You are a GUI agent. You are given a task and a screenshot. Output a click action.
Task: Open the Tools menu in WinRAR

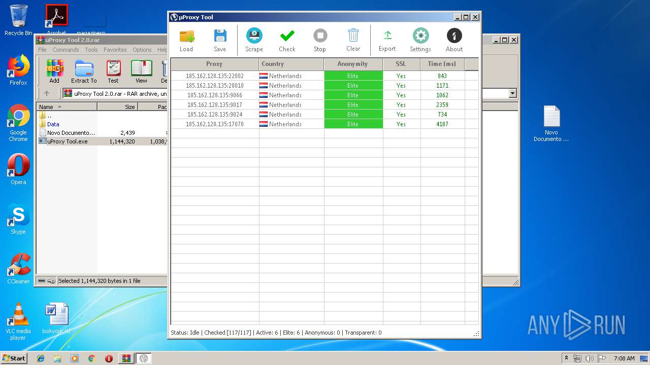point(91,50)
